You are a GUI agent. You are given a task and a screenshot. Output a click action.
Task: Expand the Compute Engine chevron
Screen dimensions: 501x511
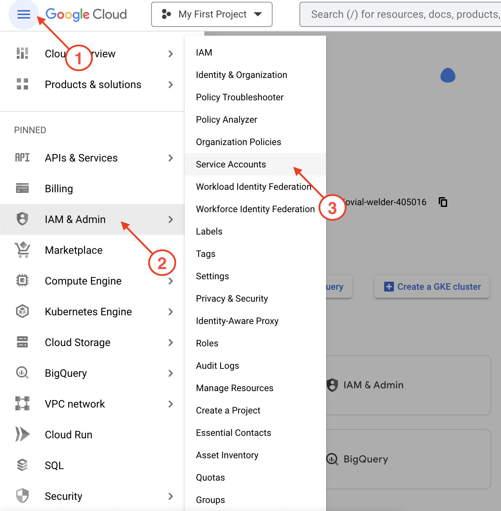171,281
